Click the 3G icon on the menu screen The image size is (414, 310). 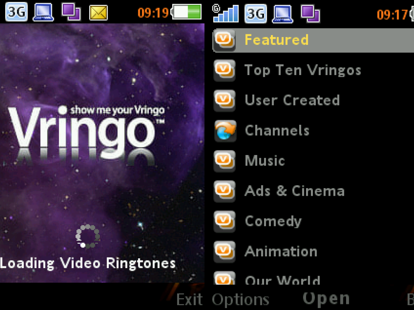coord(256,13)
